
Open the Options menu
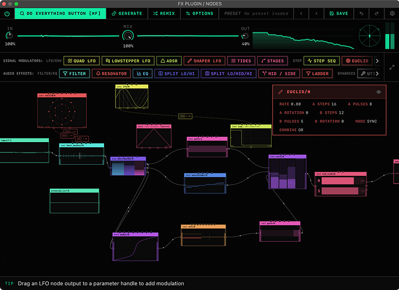click(199, 13)
